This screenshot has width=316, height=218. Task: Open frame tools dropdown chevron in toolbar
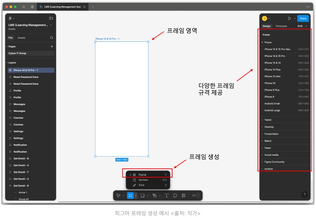point(136,196)
